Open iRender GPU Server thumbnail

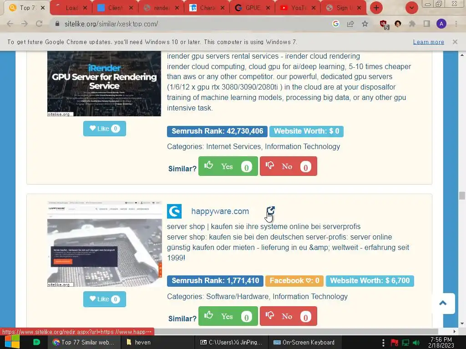pyautogui.click(x=104, y=84)
